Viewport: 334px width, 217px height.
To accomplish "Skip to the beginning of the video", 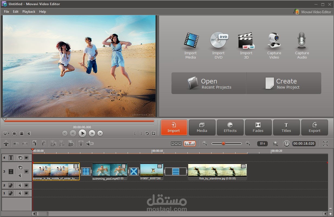I will tap(65, 133).
